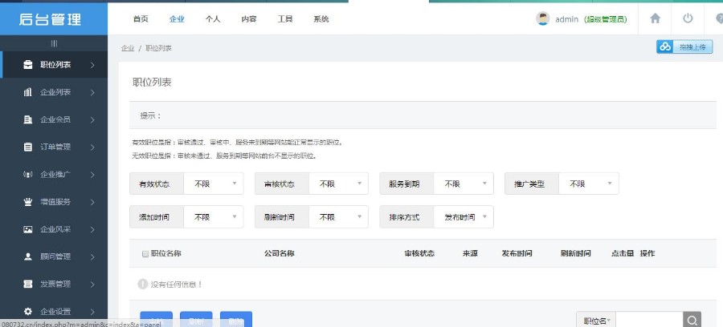
Task: Expand the 添加时间 dropdown
Action: tap(214, 217)
